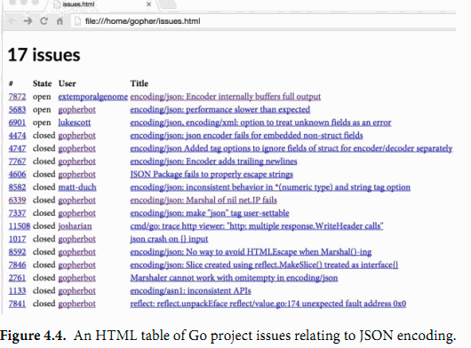
Task: Open issue number 11508 link
Action: pos(20,225)
